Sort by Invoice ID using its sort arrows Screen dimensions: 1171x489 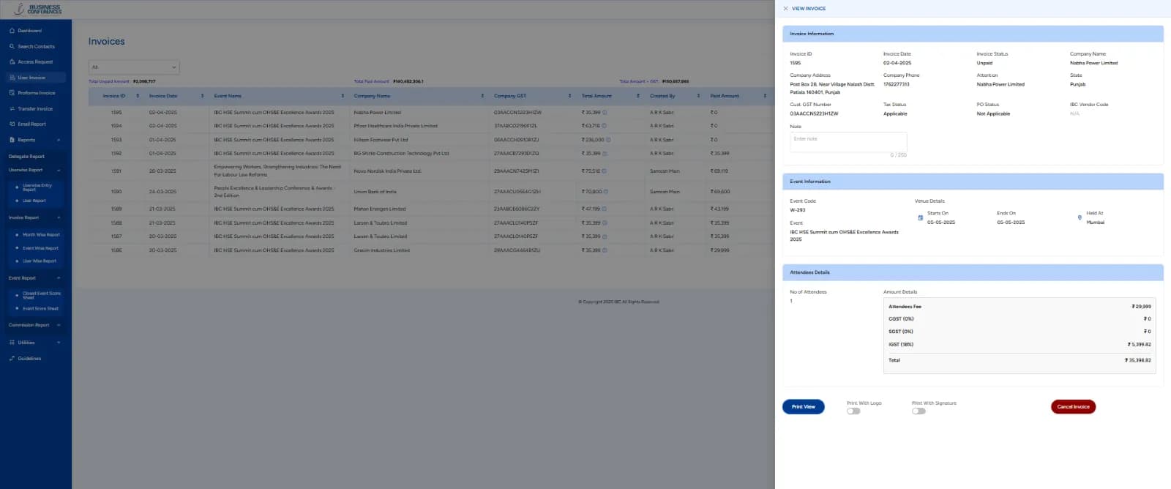(138, 96)
